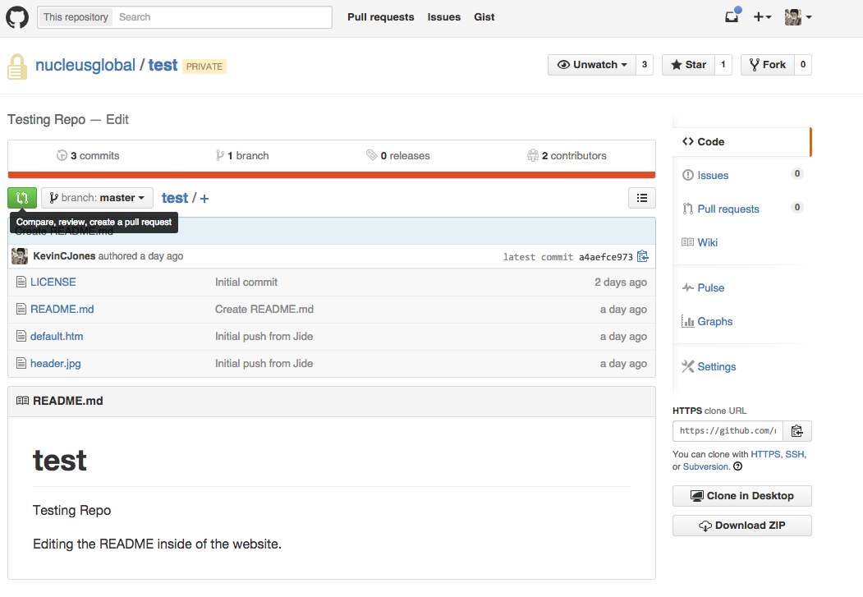
Task: Open the README.md file link
Action: (62, 310)
